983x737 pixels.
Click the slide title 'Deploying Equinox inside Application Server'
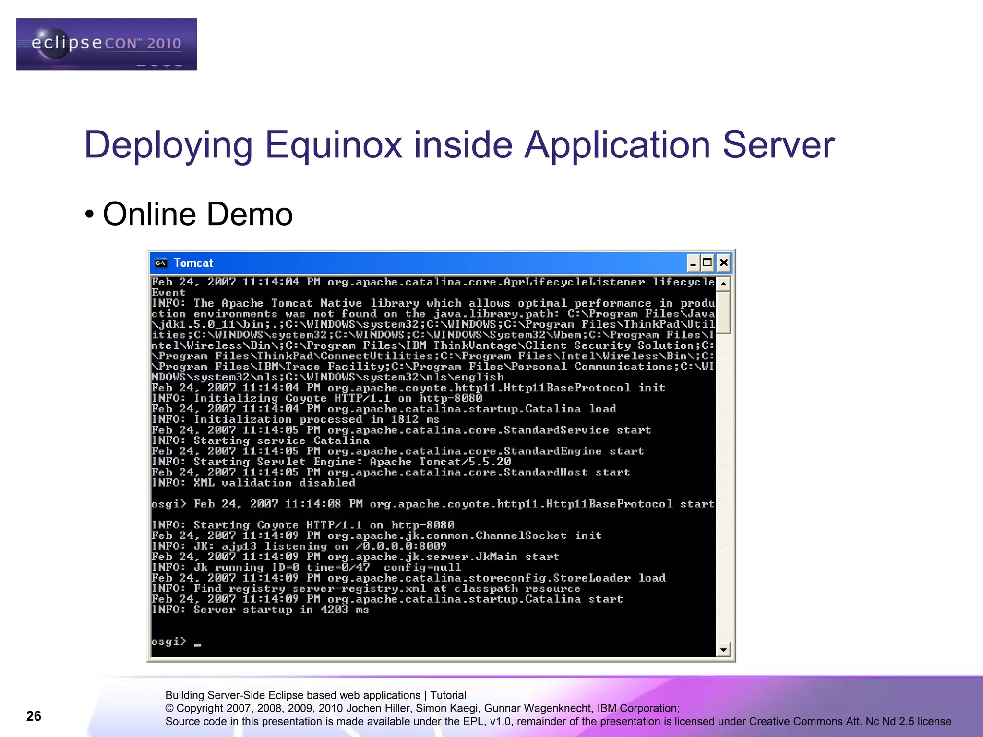(x=459, y=144)
